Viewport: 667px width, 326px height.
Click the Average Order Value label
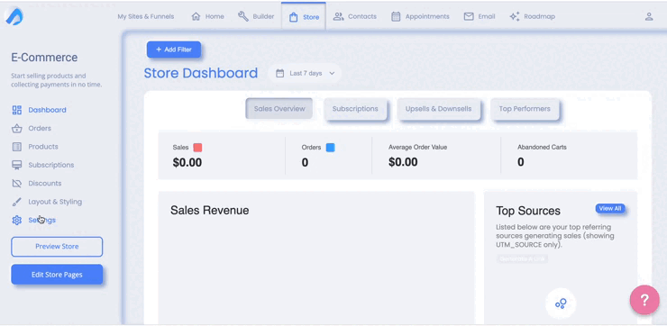pos(417,148)
